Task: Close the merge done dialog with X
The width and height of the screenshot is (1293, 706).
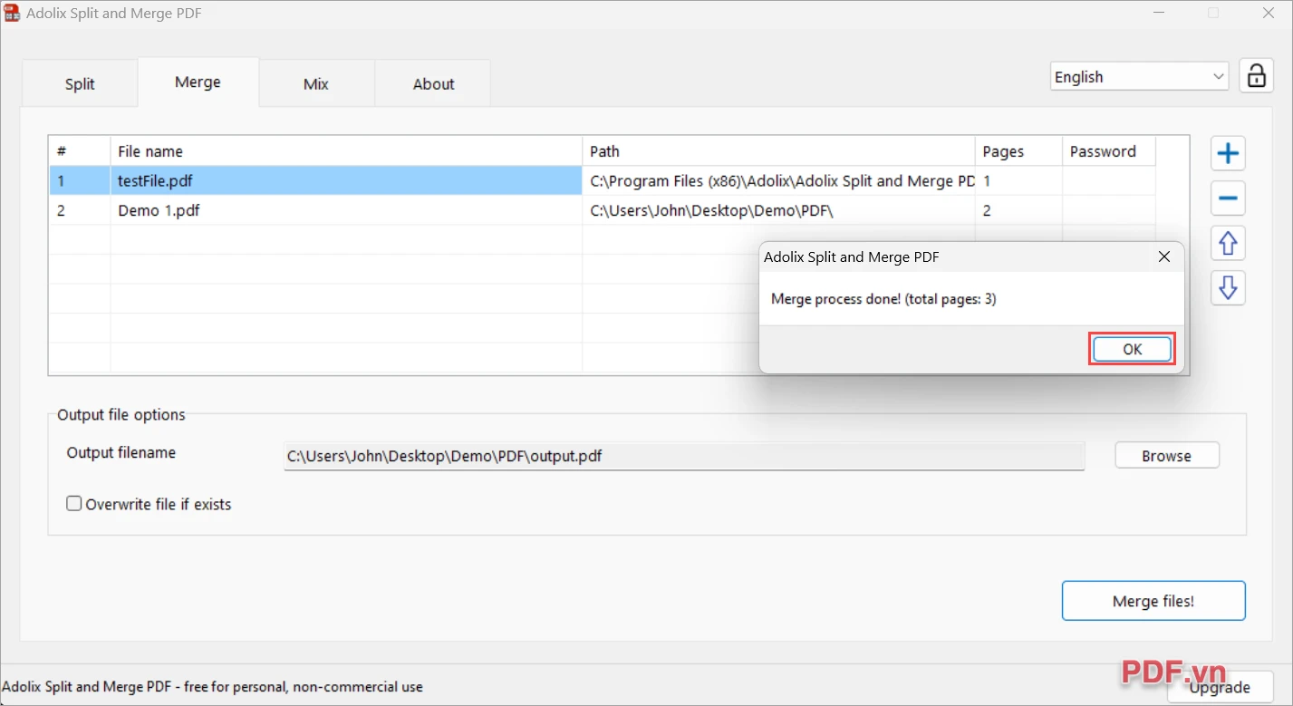Action: pyautogui.click(x=1164, y=257)
